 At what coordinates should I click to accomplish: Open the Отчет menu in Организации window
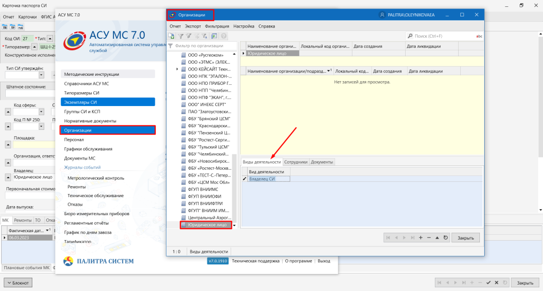point(175,27)
